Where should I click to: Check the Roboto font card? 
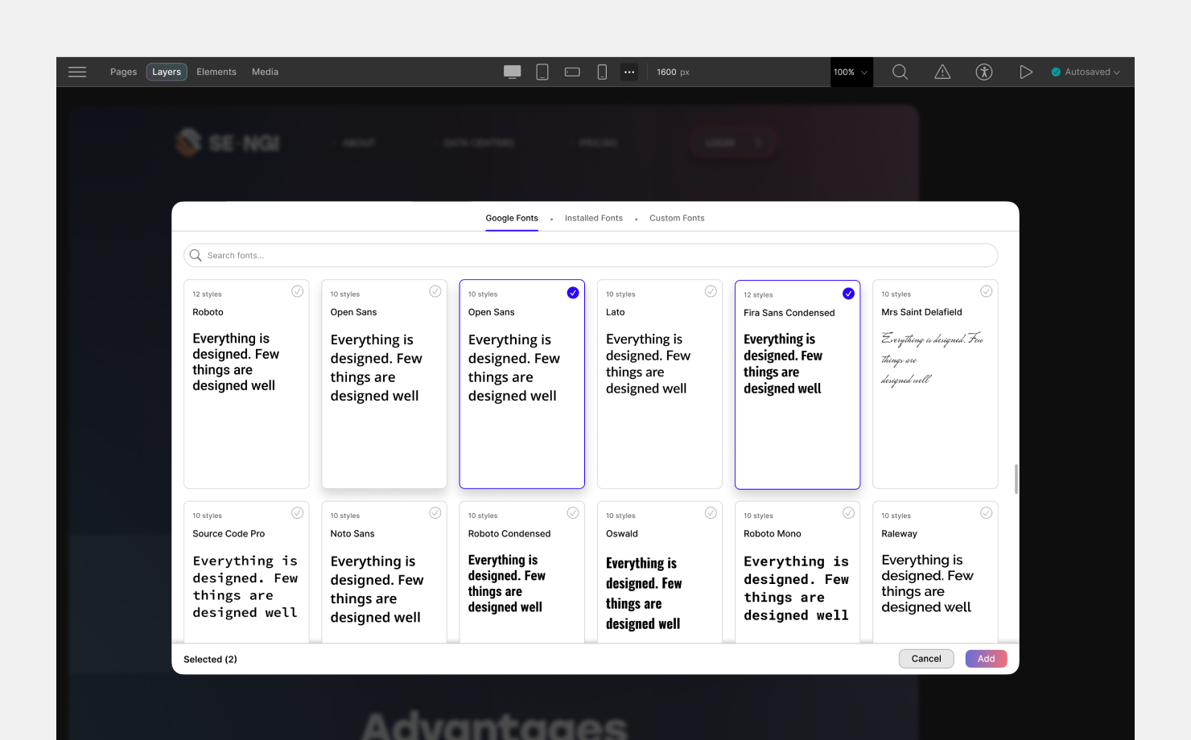pos(298,291)
